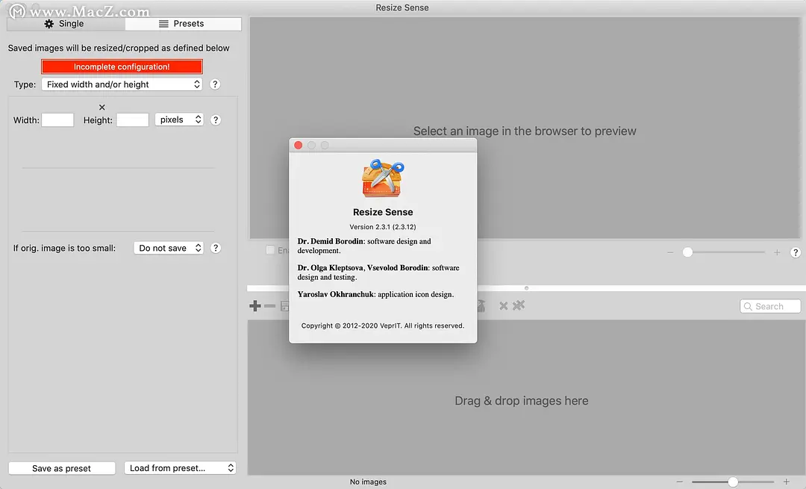
Task: Open help for width and height units
Action: (x=216, y=119)
